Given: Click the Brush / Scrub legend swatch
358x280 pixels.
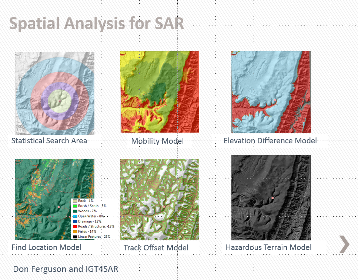Looking at the screenshot, I should pos(75,206).
